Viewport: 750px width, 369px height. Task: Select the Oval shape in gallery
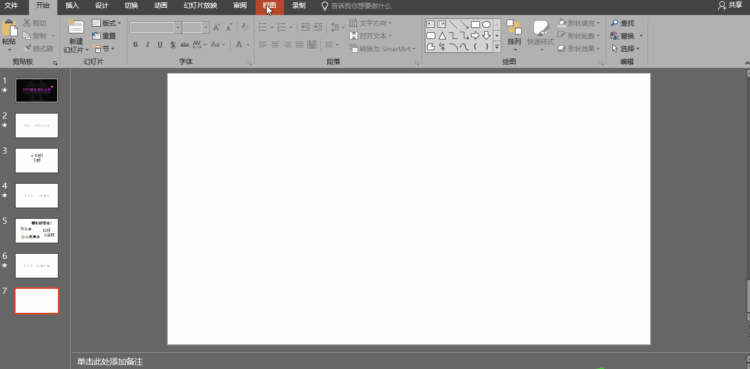(x=486, y=24)
